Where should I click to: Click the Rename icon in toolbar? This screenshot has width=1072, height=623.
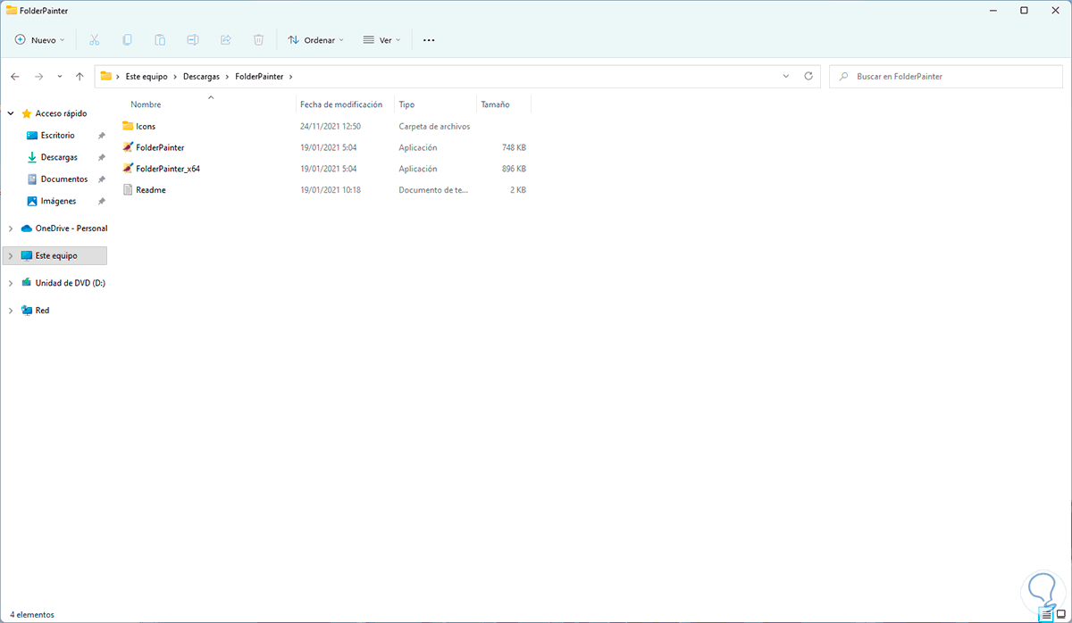[x=193, y=40]
